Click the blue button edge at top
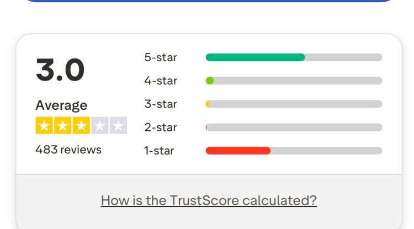 pos(209,1)
